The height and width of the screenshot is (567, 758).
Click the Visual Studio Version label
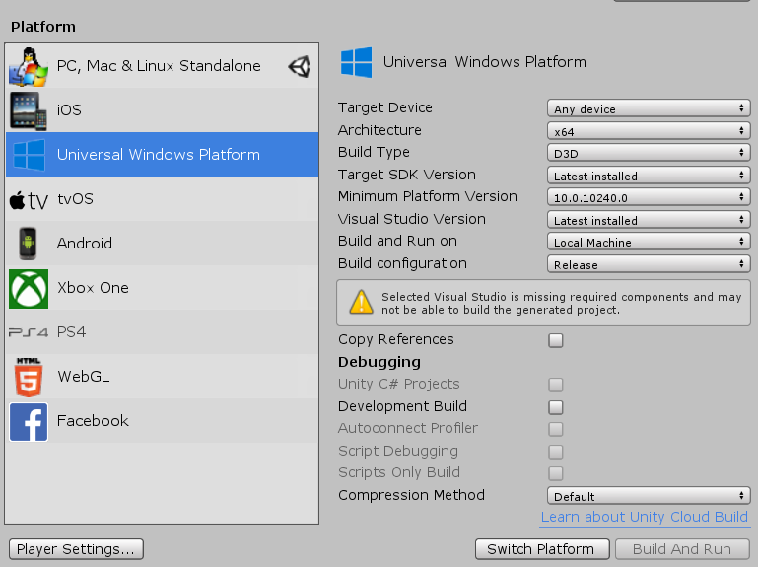point(412,219)
